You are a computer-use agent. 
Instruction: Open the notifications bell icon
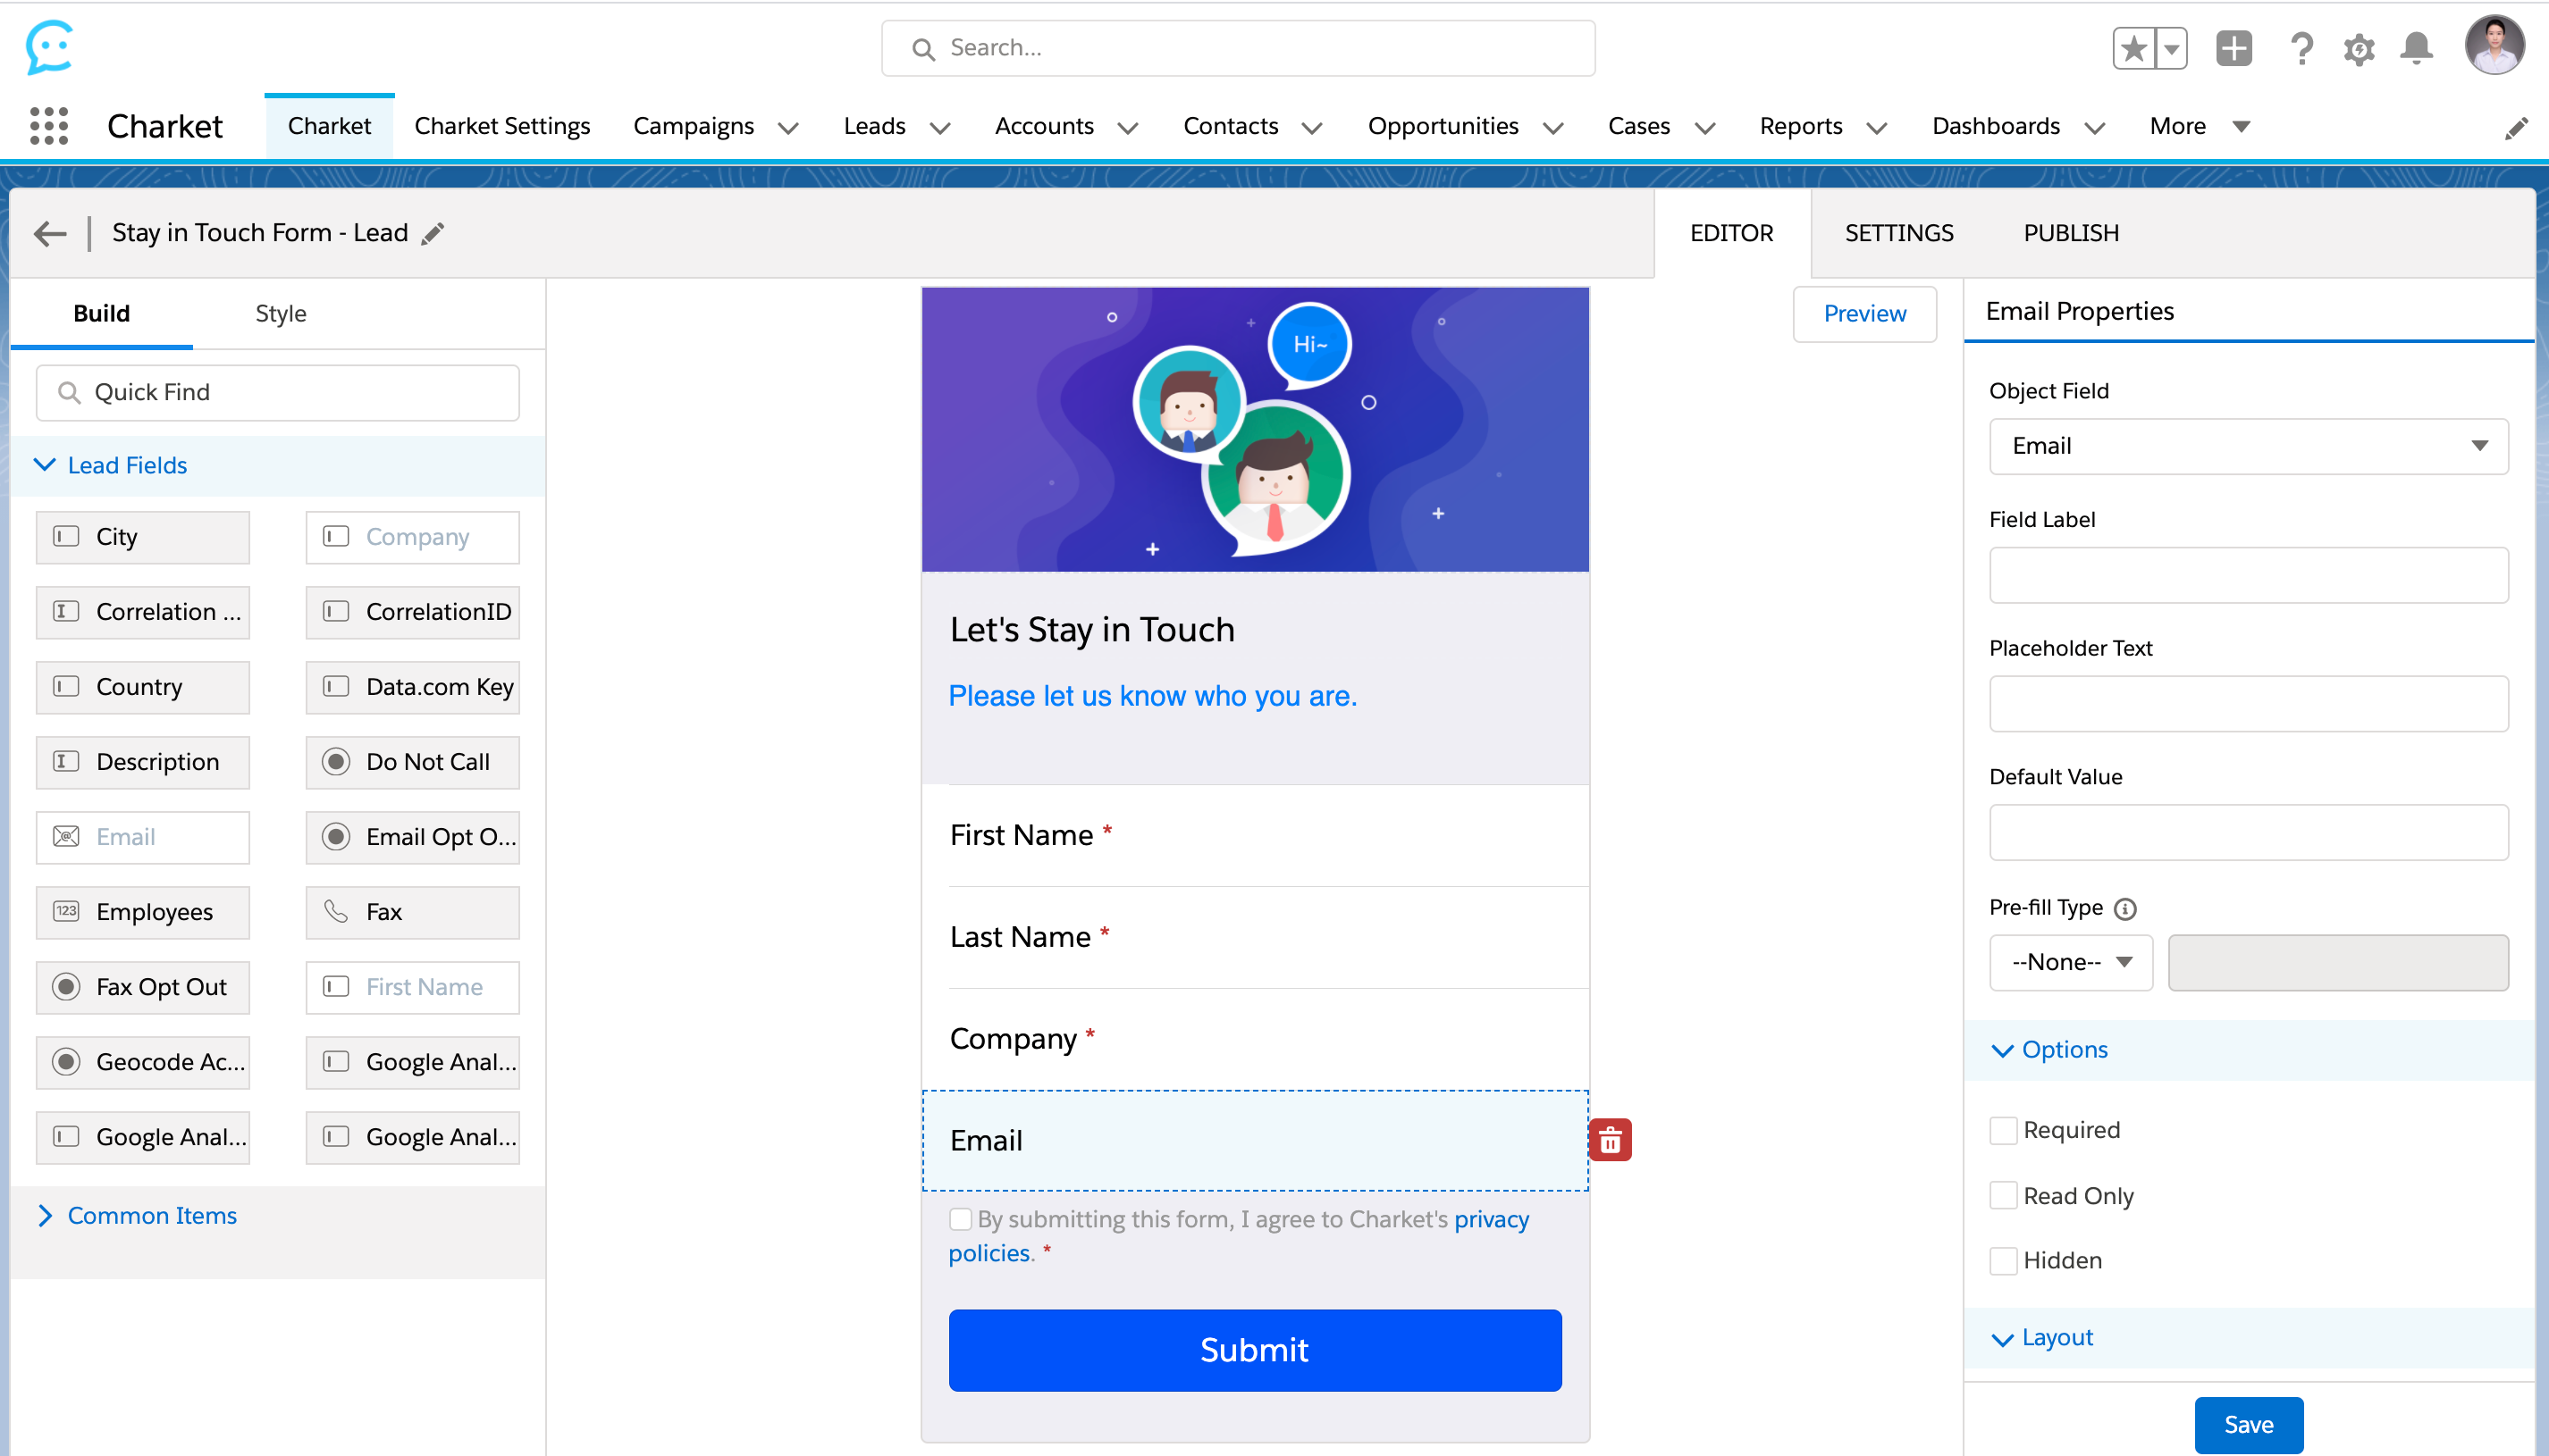[2416, 48]
